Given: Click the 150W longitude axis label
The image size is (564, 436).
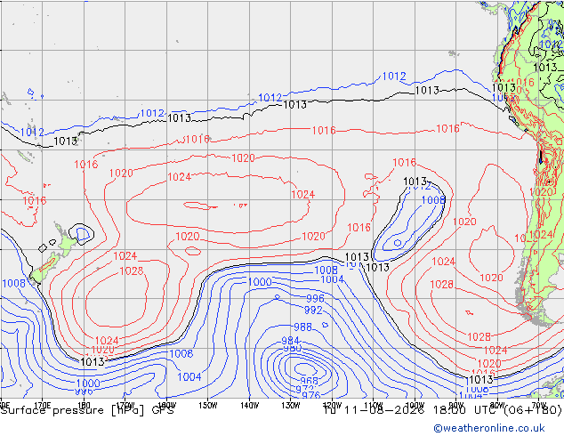Looking at the screenshot, I should click(208, 406).
